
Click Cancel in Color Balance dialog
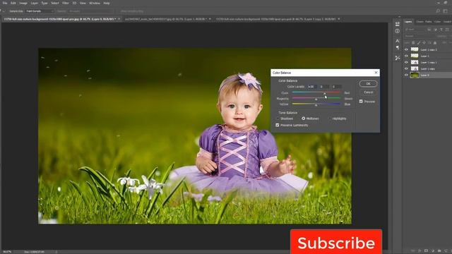click(368, 92)
